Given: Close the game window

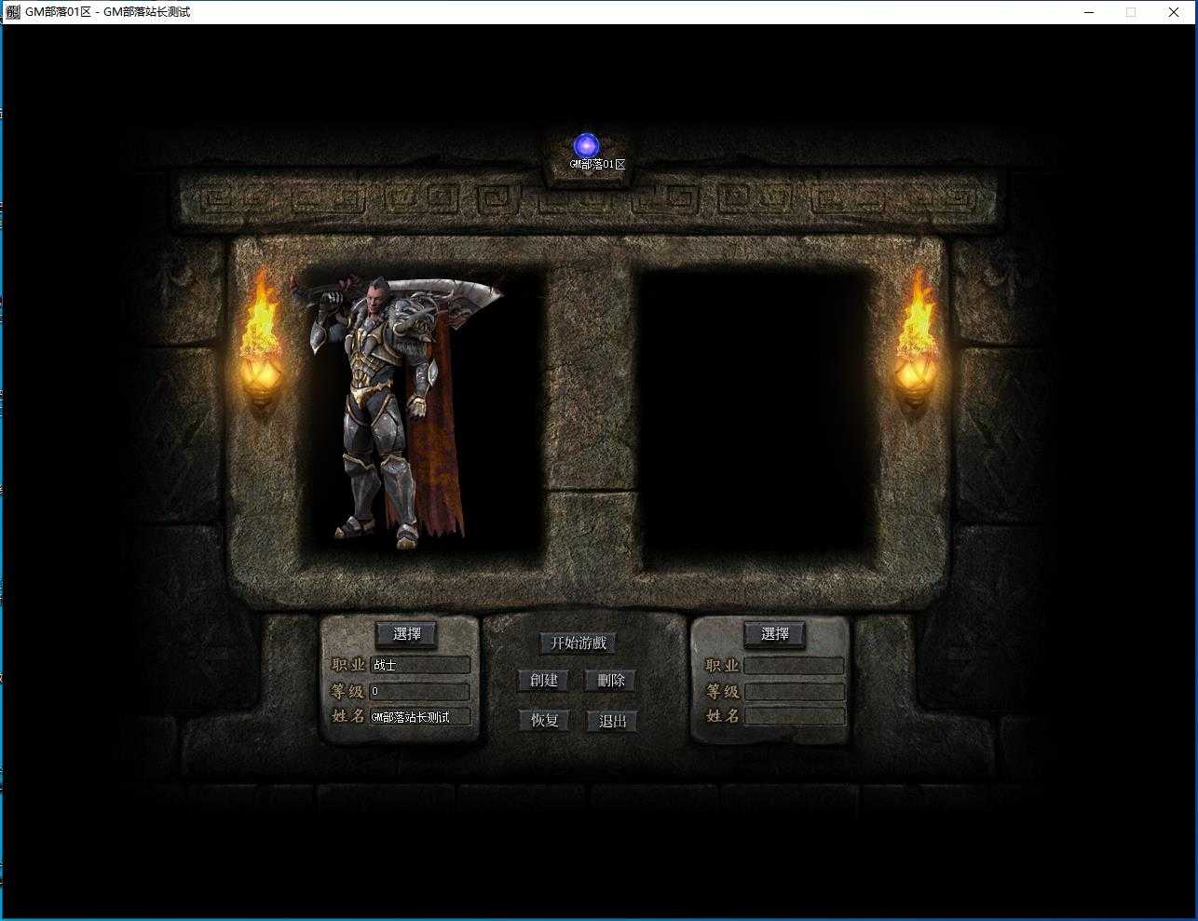Looking at the screenshot, I should [1174, 12].
